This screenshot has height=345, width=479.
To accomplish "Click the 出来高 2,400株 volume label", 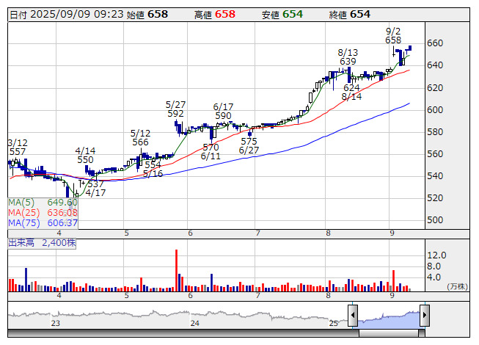I will [x=42, y=243].
